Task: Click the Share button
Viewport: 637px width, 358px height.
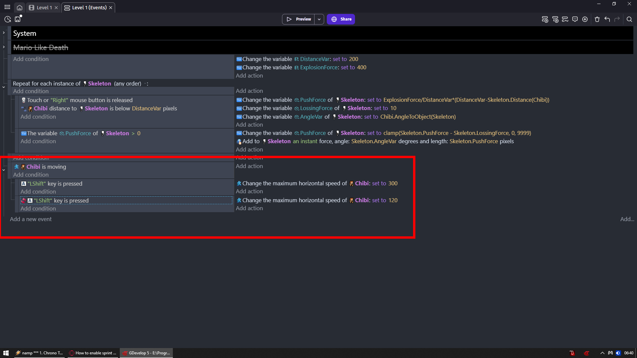Action: tap(341, 19)
